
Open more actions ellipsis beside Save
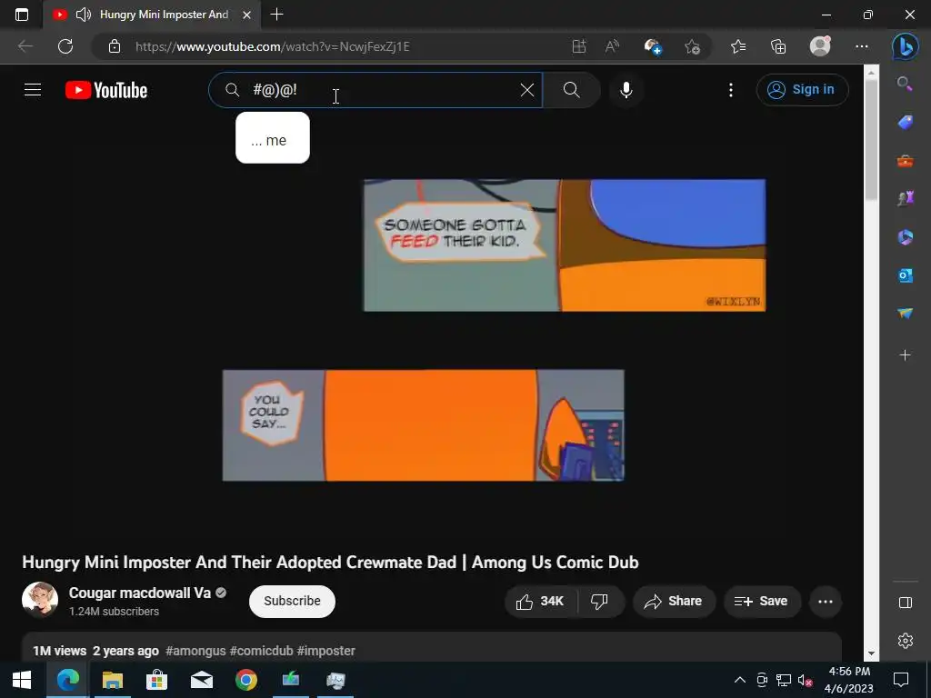point(826,602)
